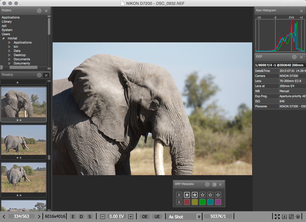This screenshot has width=306, height=222.
Task: Select the opt folder
Action: 4,26
